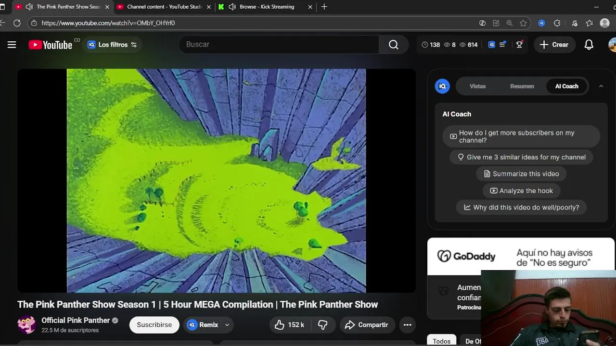
Task: Choose Summarize this video prompt
Action: pos(521,174)
